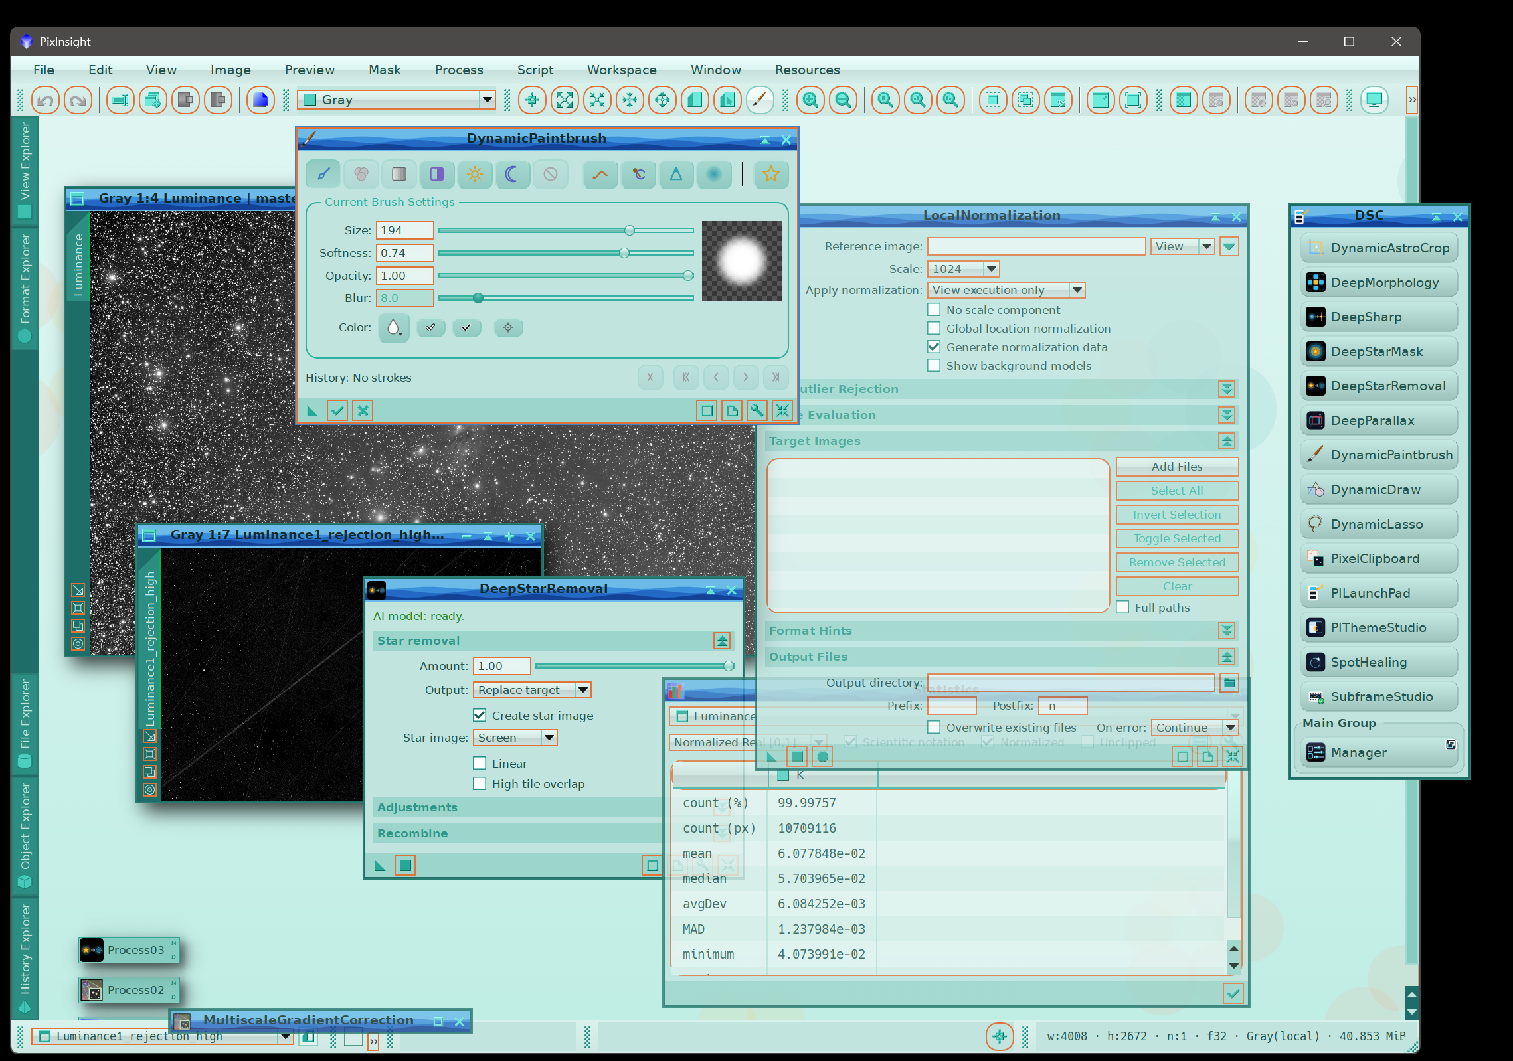This screenshot has height=1061, width=1513.
Task: Open the Gray channel dropdown in the toolbar
Action: 397,100
